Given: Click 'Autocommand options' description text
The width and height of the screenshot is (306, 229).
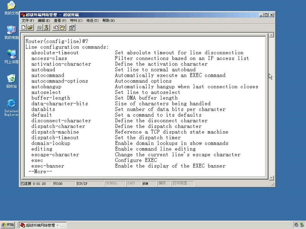Looking at the screenshot, I should tap(143, 81).
